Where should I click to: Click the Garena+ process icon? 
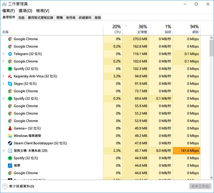point(10,128)
